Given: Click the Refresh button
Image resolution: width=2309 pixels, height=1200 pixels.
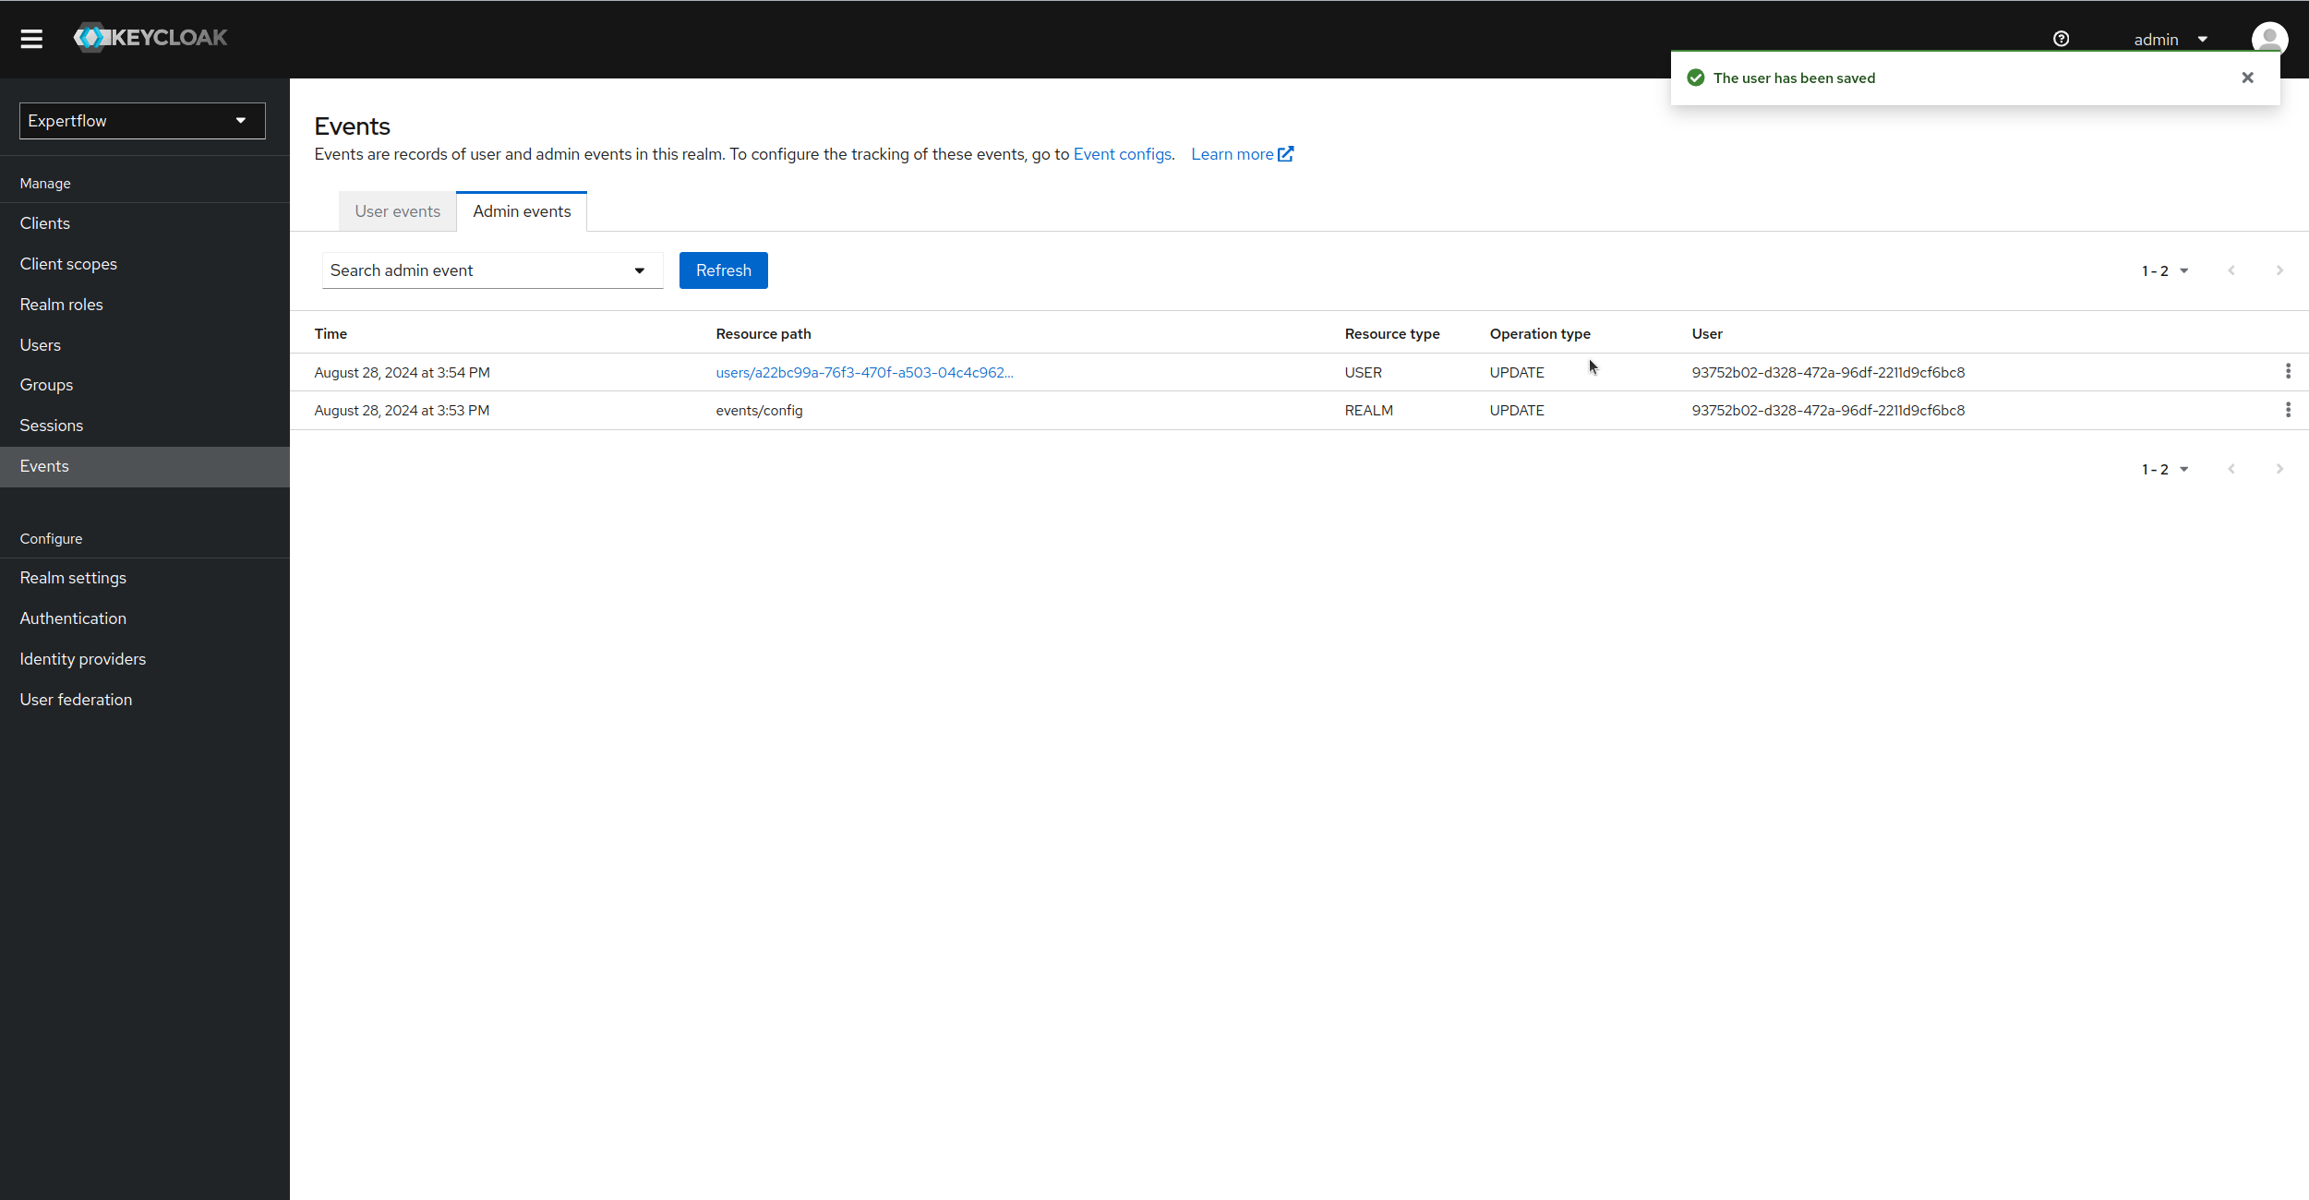Looking at the screenshot, I should (723, 270).
